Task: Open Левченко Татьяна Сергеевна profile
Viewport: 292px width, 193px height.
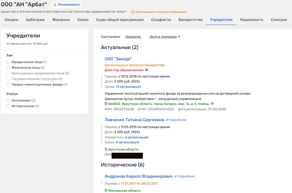Action: pos(134,120)
